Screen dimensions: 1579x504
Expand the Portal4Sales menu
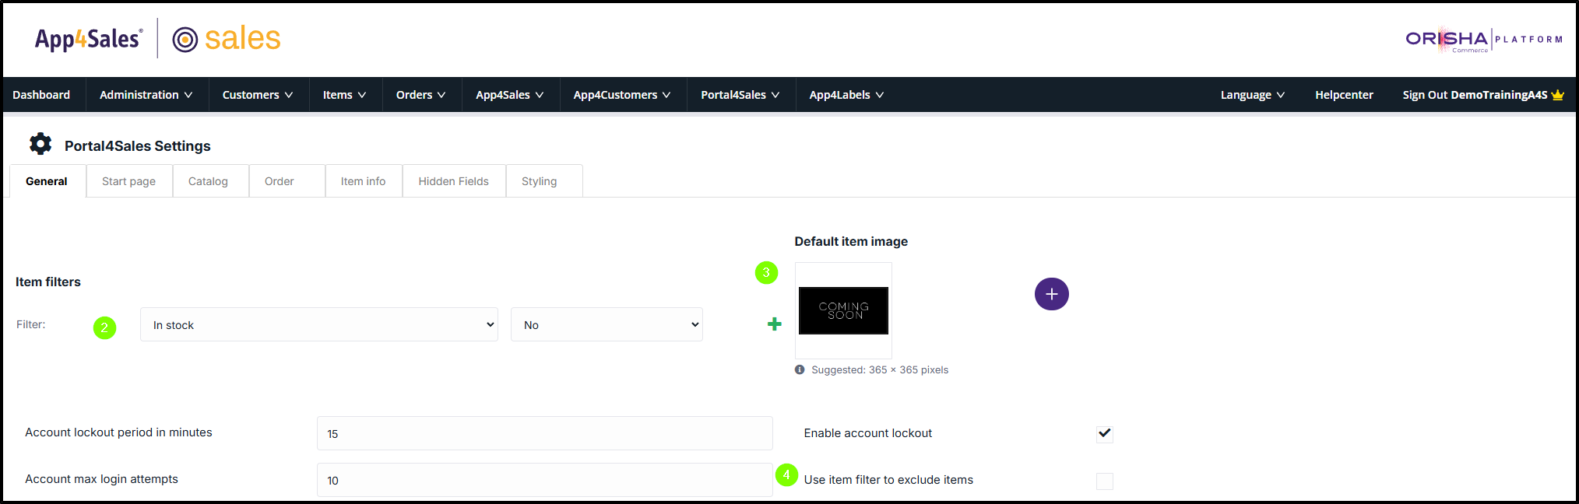(x=740, y=95)
